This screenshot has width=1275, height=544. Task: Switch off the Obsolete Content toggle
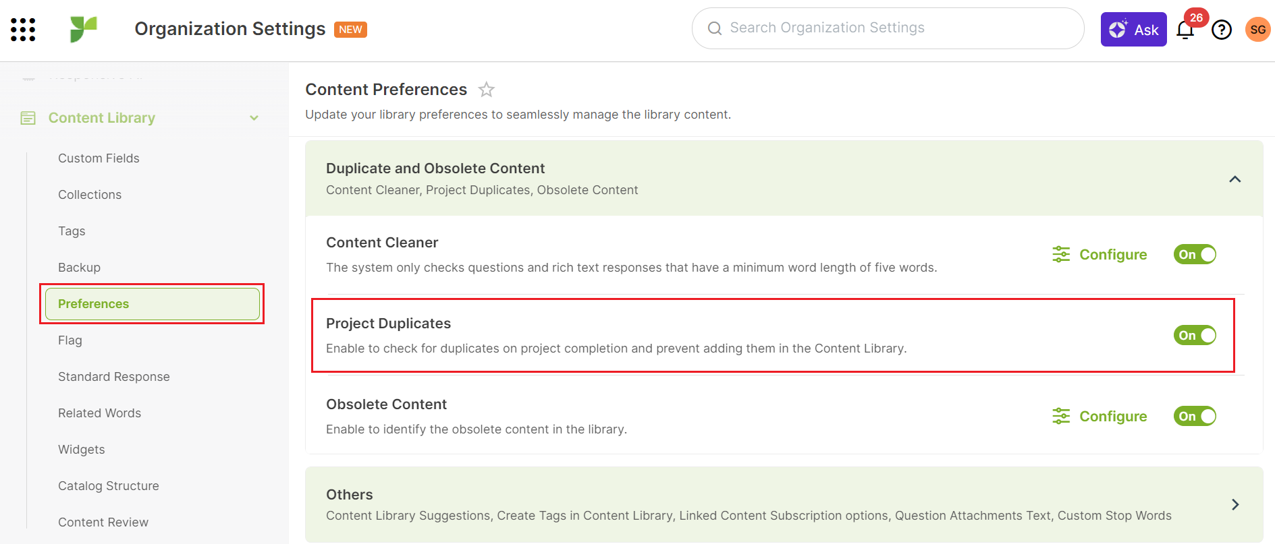(x=1194, y=417)
